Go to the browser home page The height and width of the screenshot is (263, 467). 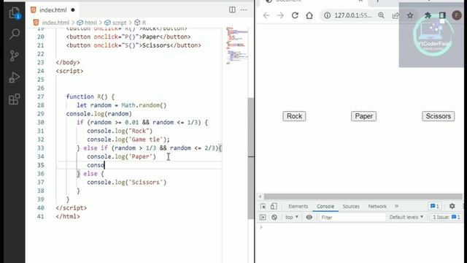click(x=309, y=15)
